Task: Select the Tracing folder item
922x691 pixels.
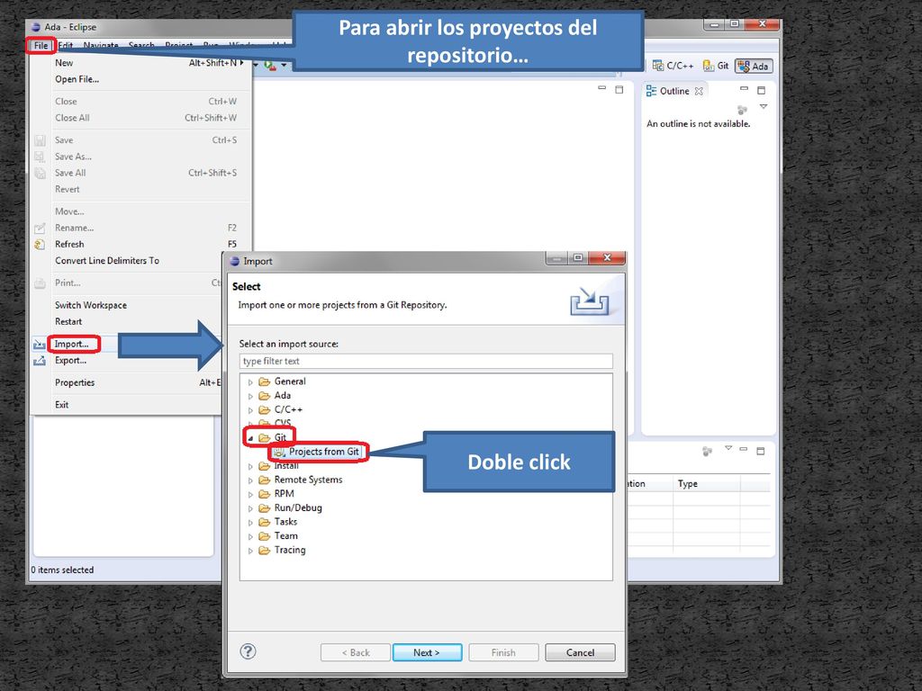Action: point(282,550)
